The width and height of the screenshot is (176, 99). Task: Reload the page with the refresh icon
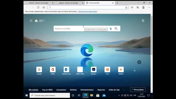[38, 7]
